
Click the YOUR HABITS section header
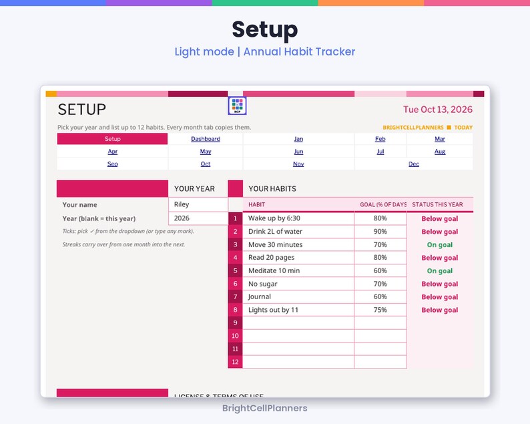pyautogui.click(x=272, y=189)
